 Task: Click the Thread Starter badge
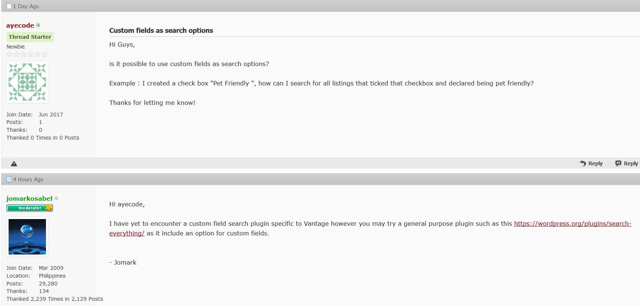click(x=30, y=37)
